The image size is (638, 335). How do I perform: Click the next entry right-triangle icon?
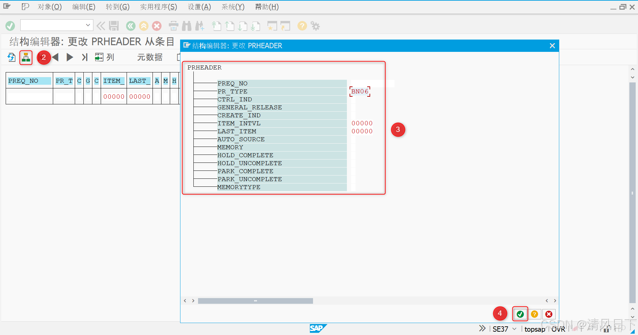pos(70,57)
